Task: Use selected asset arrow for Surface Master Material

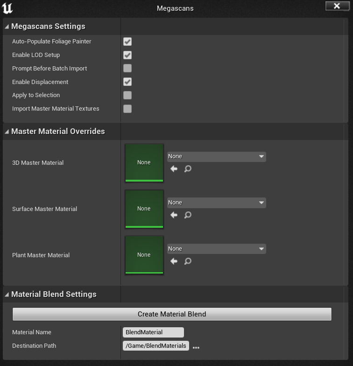Action: tap(174, 215)
